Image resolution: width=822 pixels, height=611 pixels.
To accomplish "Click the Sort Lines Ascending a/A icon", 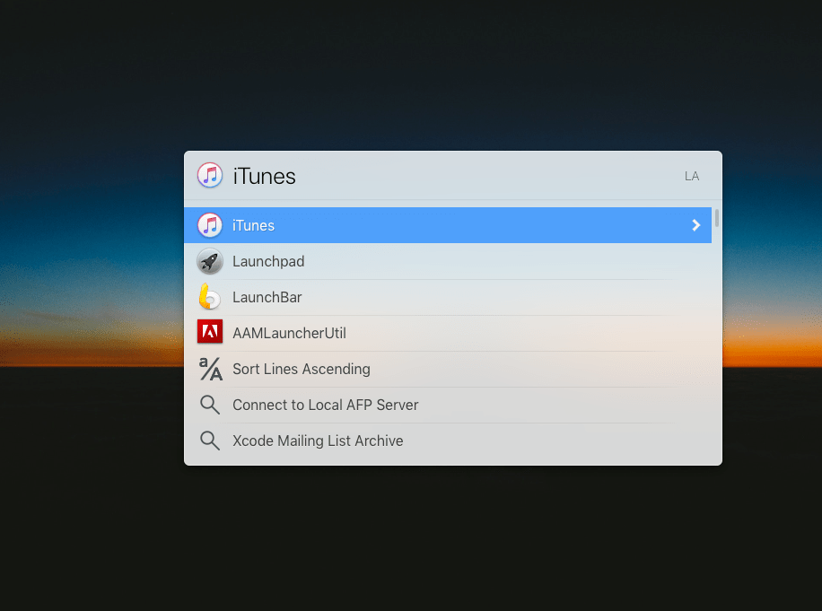I will coord(210,369).
